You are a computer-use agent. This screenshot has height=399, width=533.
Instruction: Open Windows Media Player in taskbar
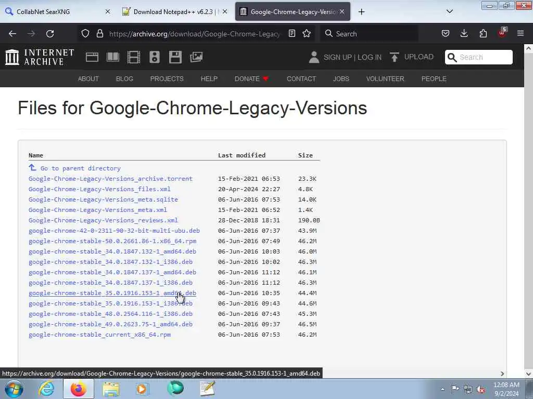[142, 389]
